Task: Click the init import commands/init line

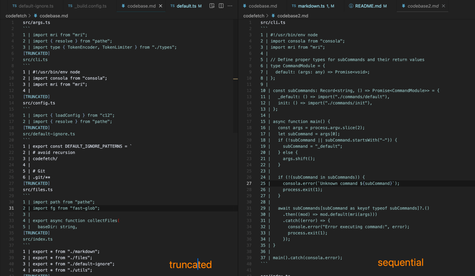Action: coord(316,103)
